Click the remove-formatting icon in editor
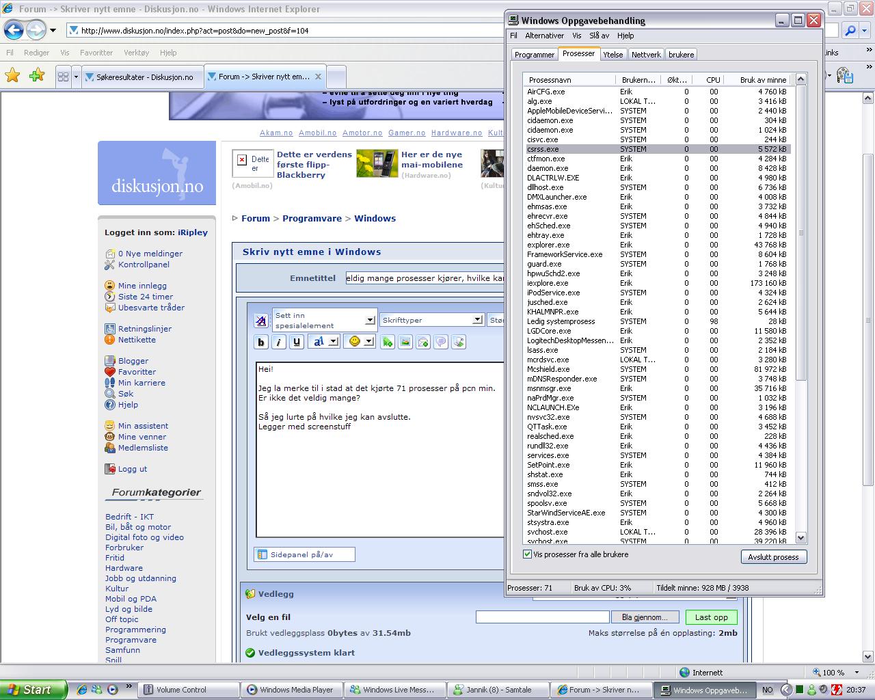Viewport: 875px width, 700px height. (260, 320)
